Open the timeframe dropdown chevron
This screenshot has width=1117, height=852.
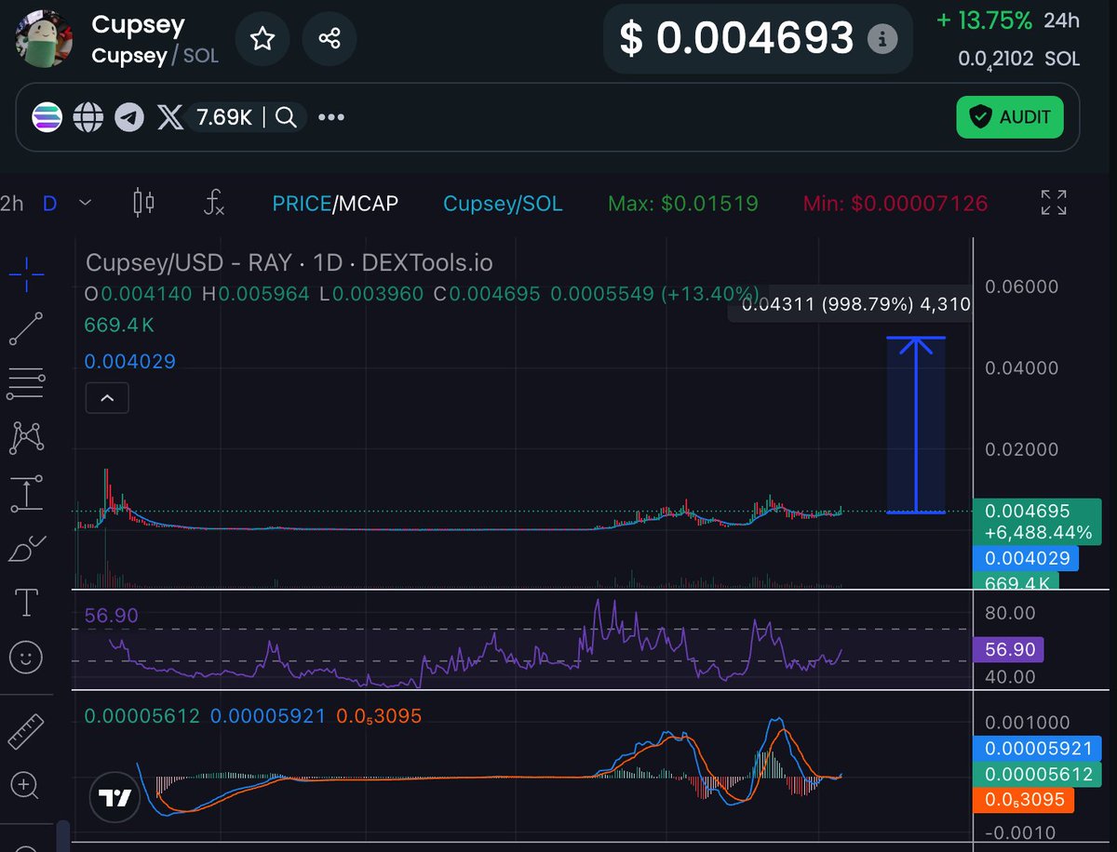(86, 203)
